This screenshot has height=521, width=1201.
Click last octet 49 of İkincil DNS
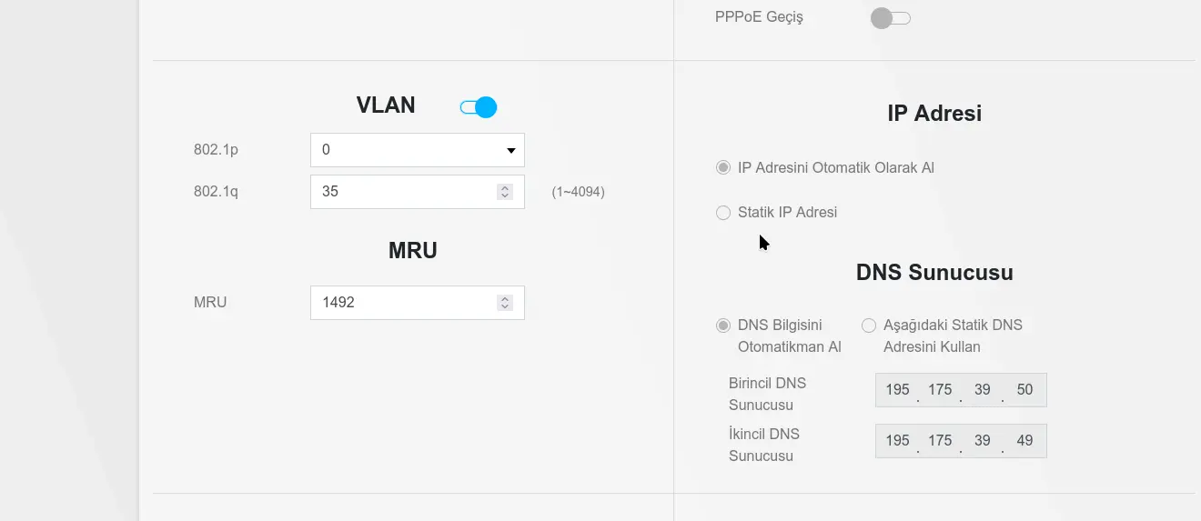point(1024,440)
